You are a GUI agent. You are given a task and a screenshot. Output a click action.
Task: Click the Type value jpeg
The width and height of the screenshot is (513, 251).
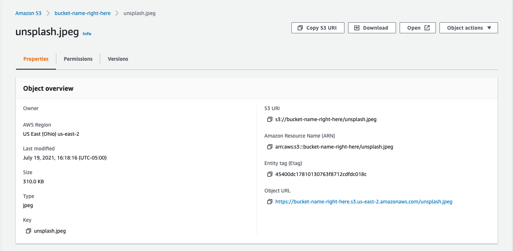(28, 205)
